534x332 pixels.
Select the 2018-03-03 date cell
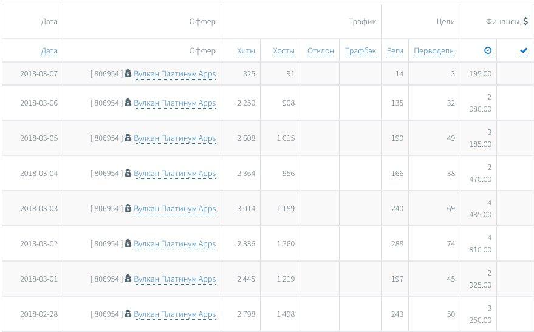click(39, 208)
